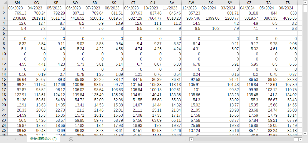Image resolution: width=308 pixels, height=143 pixels.
Task: Click horizontal scrollbar left arrow
Action: (x=191, y=139)
